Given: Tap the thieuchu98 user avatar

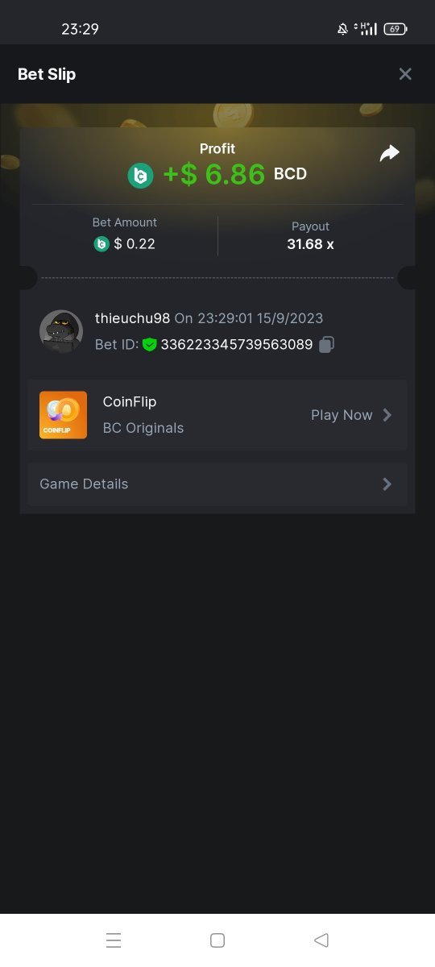Looking at the screenshot, I should [61, 331].
